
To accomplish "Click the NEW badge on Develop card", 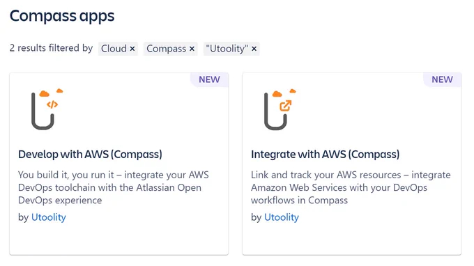I will pos(209,79).
